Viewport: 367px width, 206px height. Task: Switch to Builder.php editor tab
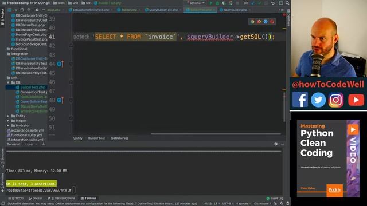(128, 10)
